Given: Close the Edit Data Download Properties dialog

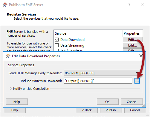Looking at the screenshot, I should tap(141, 56).
